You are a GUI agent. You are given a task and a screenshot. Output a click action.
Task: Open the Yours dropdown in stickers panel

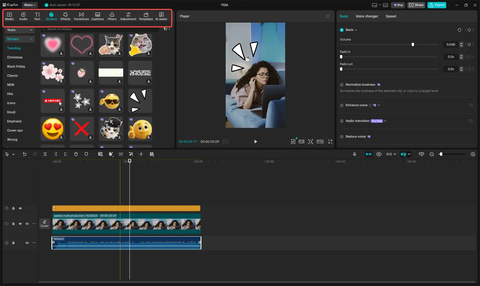(19, 30)
